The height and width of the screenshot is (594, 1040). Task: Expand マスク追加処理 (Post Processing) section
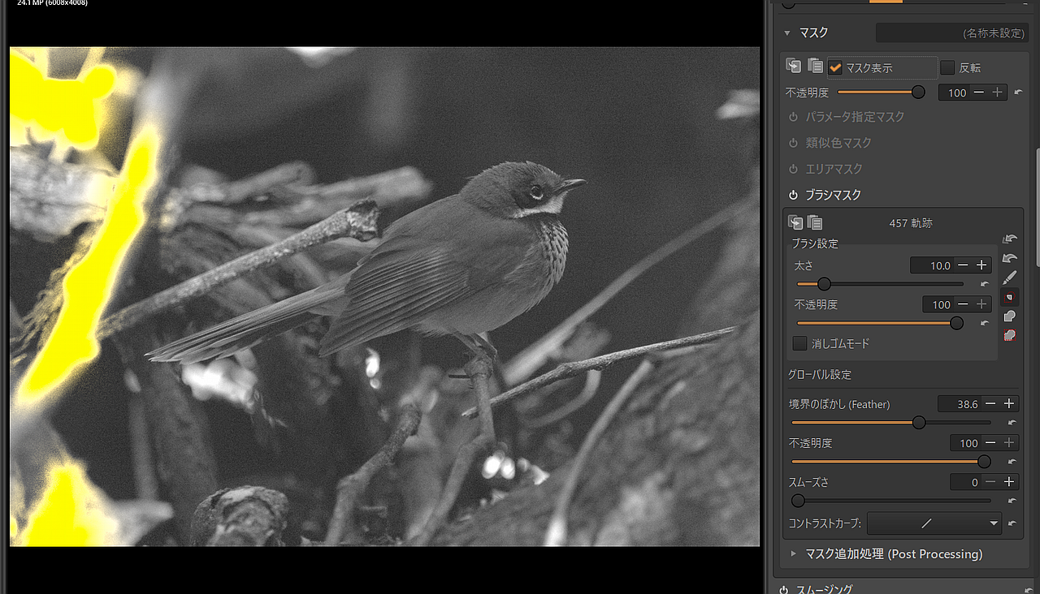794,554
